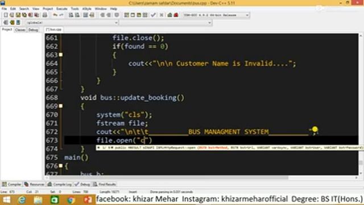The width and height of the screenshot is (364, 205).
Task: Open the Compiler bottom tab
Action: [11, 184]
